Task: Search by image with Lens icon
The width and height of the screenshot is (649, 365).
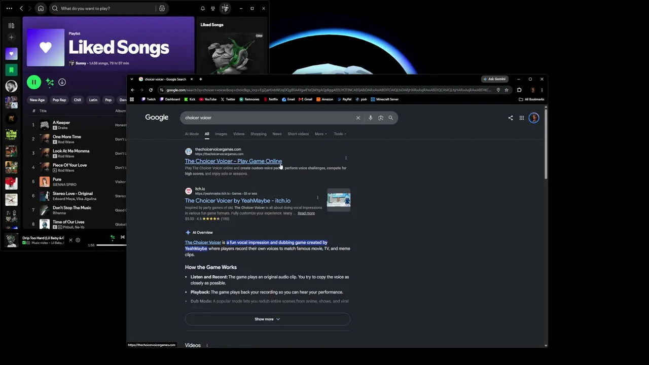Action: pyautogui.click(x=381, y=118)
